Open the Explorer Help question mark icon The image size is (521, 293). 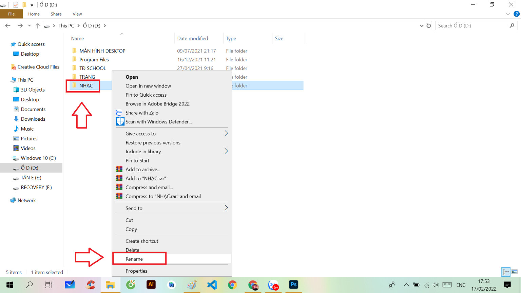(x=517, y=14)
